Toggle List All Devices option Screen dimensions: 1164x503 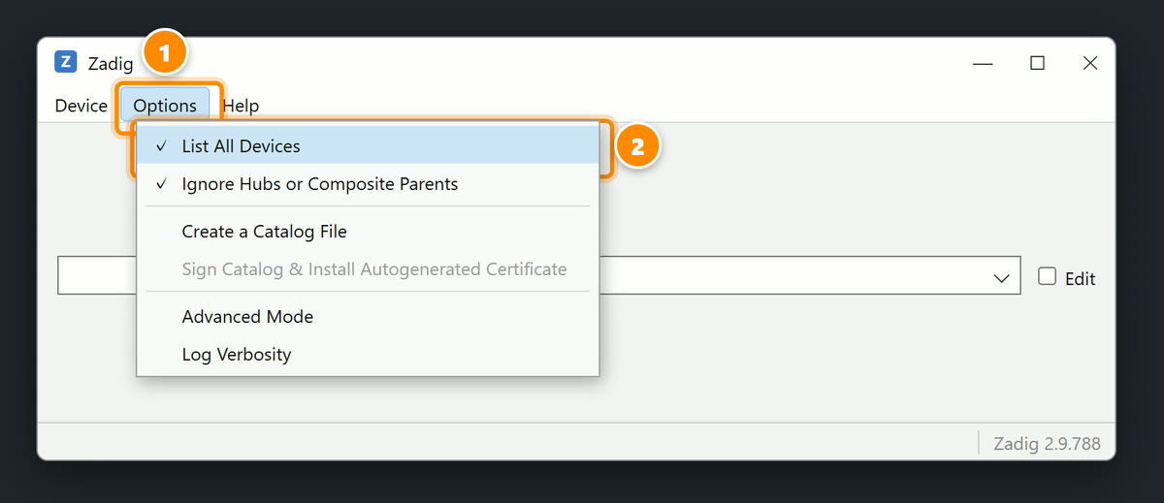pyautogui.click(x=368, y=146)
